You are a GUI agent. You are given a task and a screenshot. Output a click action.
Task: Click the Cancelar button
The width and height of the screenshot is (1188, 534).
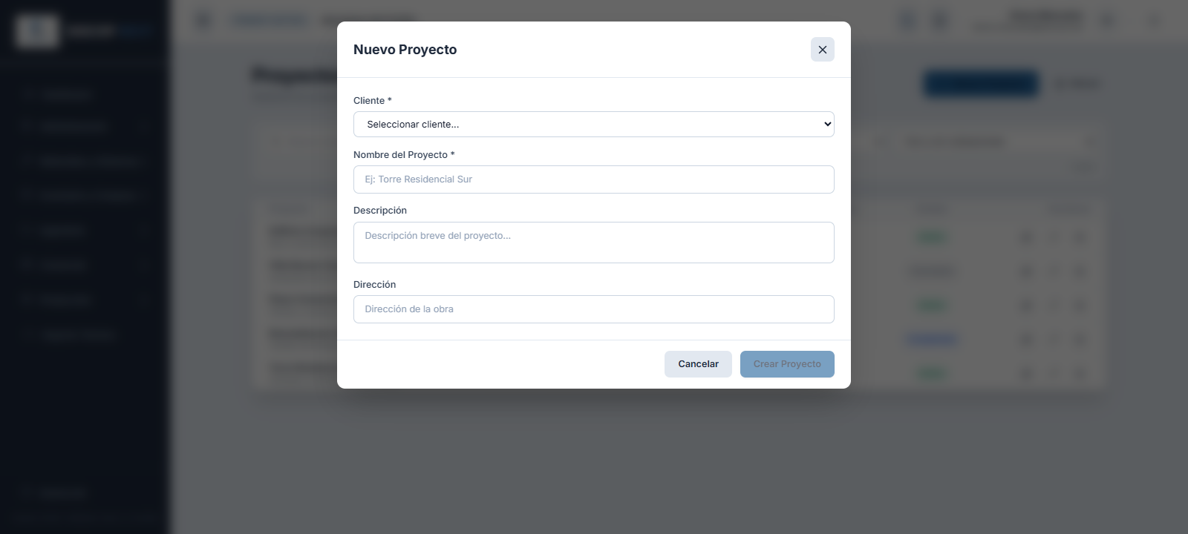click(698, 364)
